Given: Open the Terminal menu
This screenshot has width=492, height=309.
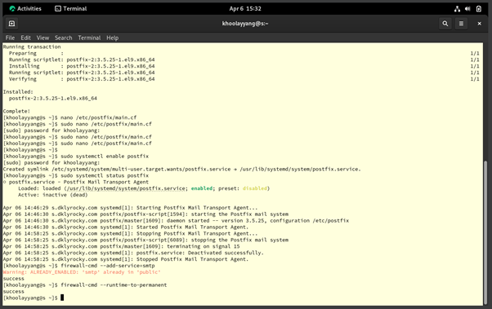Looking at the screenshot, I should pos(89,38).
